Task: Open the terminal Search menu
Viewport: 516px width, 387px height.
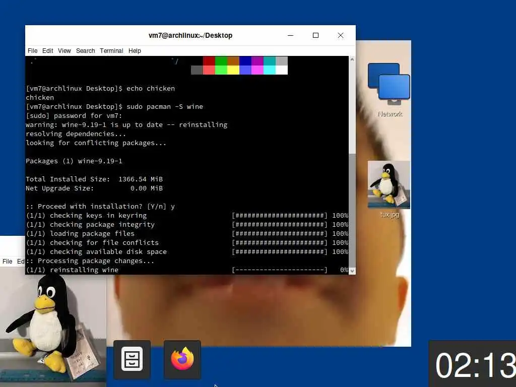Action: 85,51
